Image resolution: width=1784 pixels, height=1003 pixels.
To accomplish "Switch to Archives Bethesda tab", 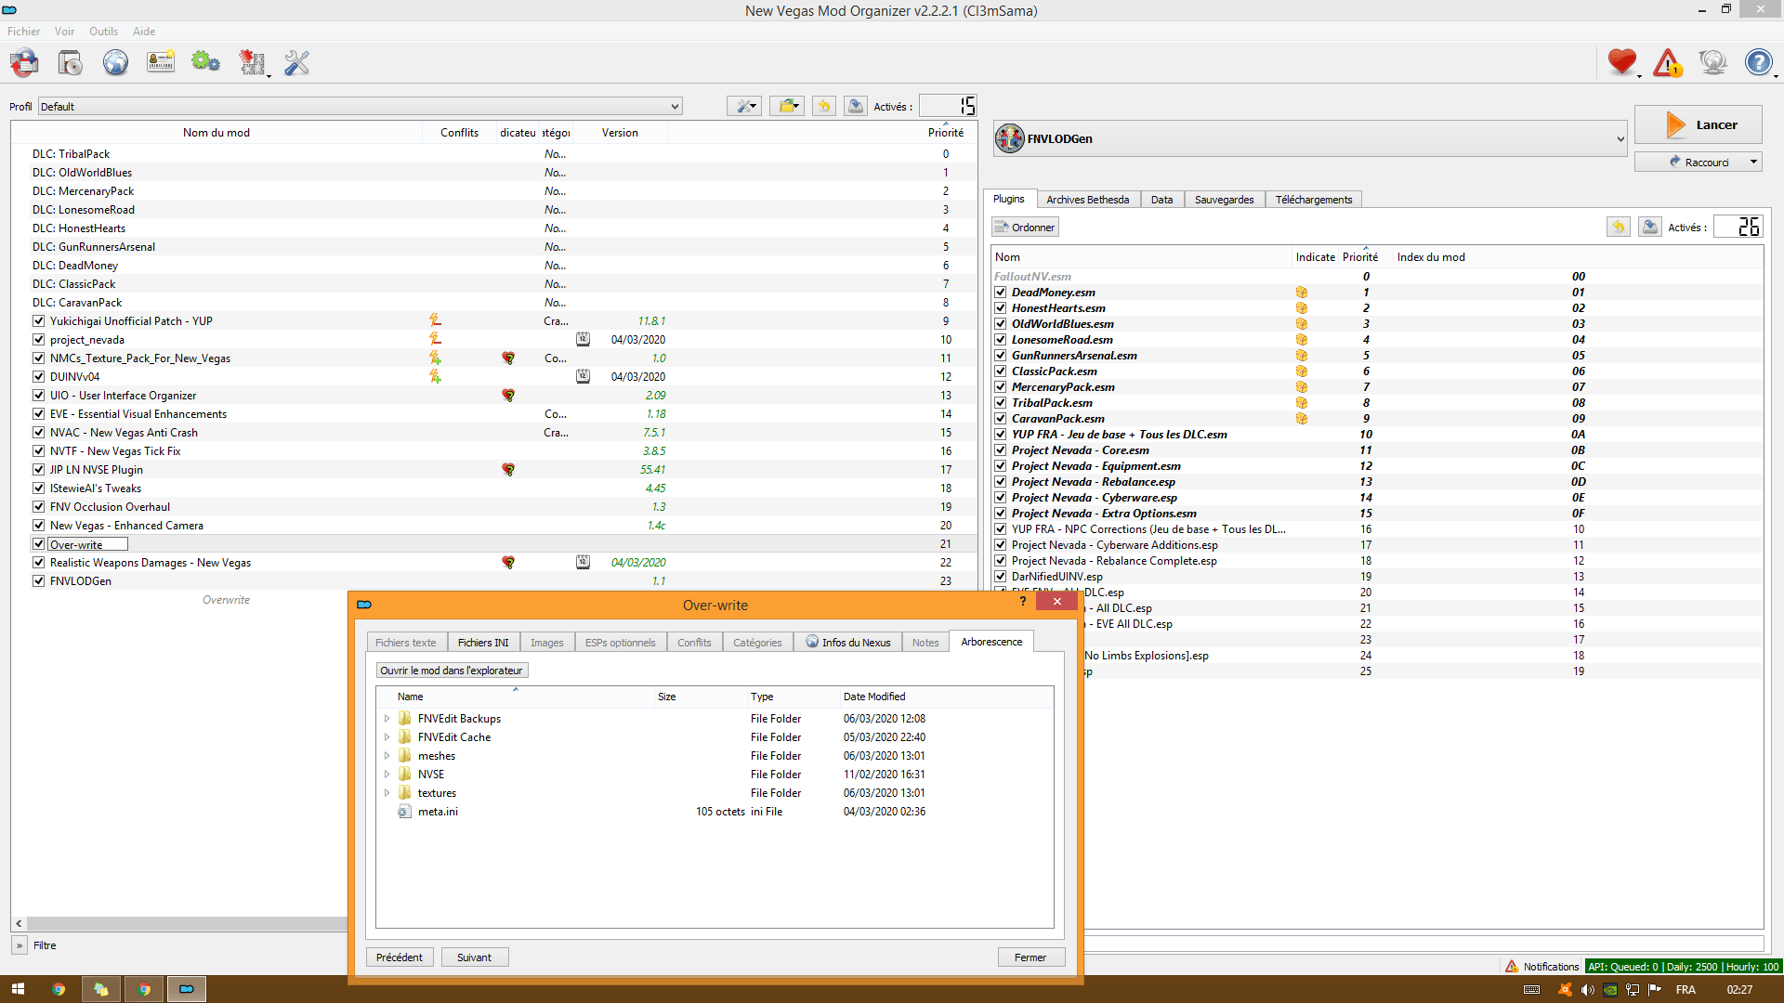I will tap(1087, 200).
